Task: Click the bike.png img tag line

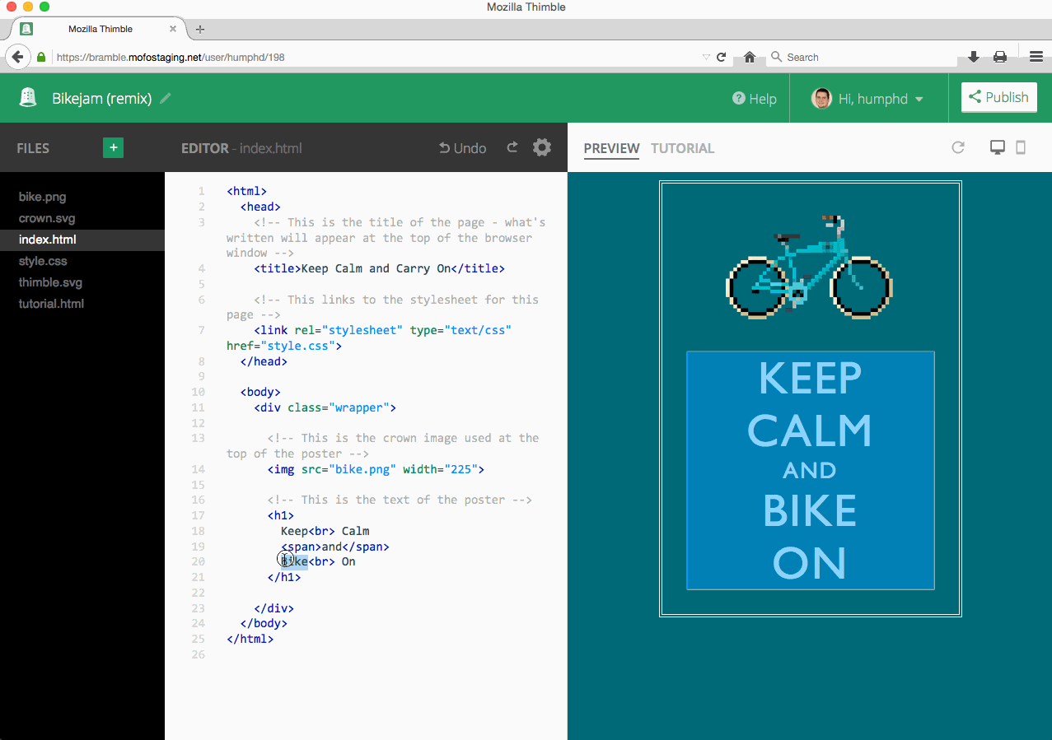Action: coord(376,469)
